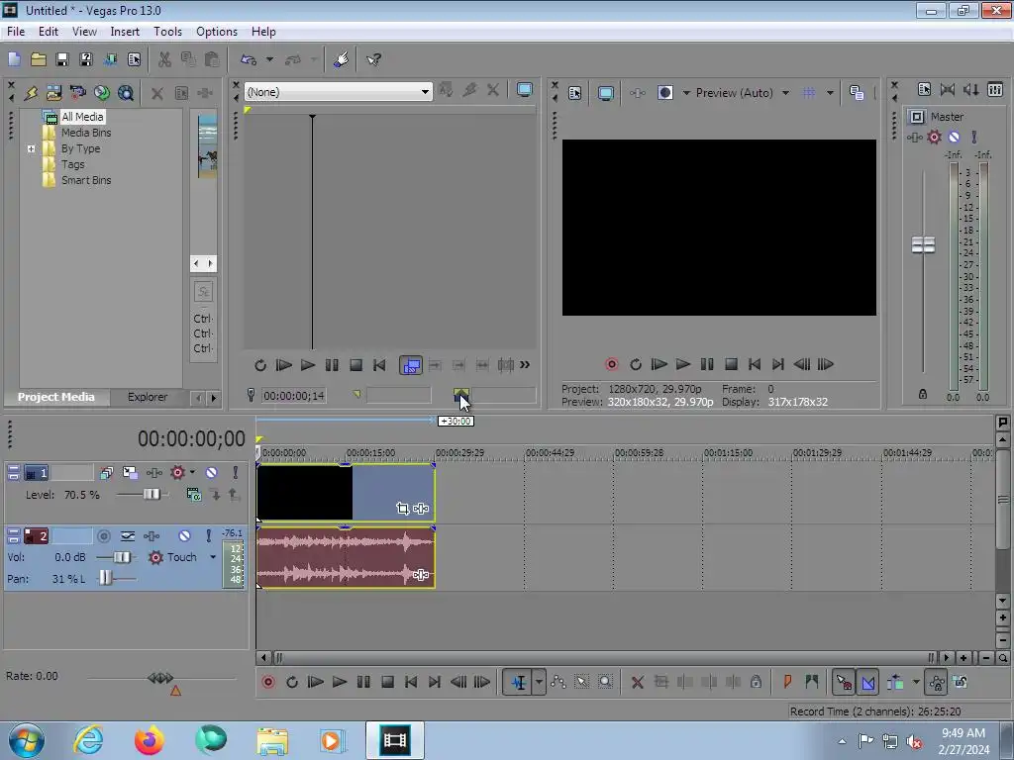Open Vegas Pro from the taskbar film icon
The height and width of the screenshot is (760, 1014).
pos(395,740)
